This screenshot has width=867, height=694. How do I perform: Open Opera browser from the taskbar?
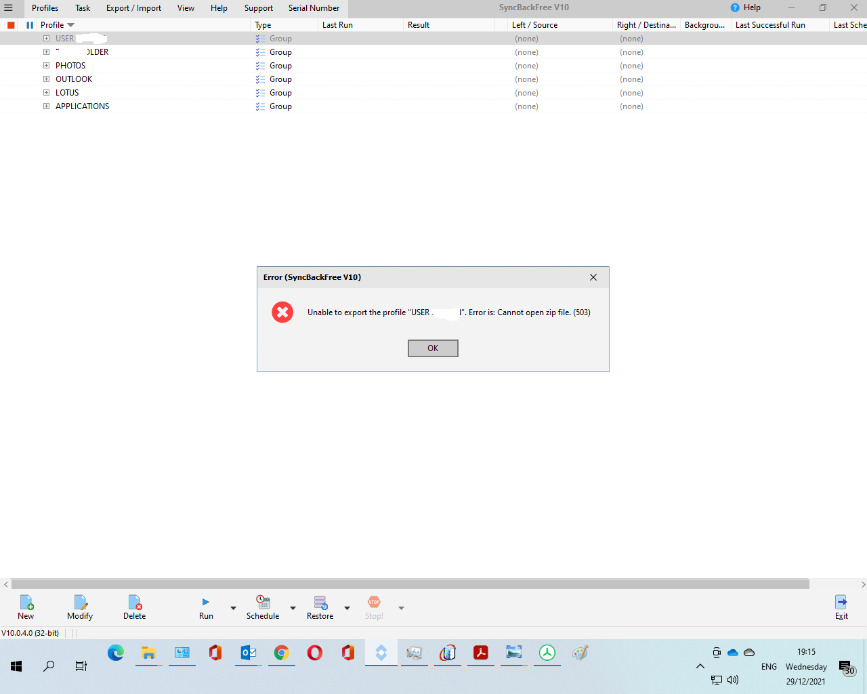315,653
